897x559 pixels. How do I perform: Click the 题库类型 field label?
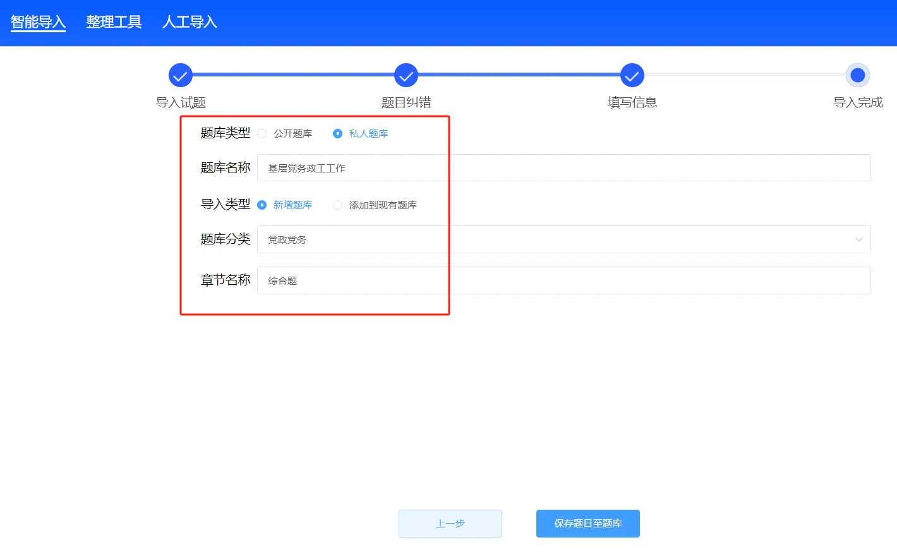pos(226,133)
